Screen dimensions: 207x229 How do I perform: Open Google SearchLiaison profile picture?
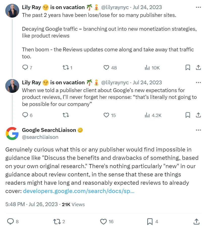point(12,133)
